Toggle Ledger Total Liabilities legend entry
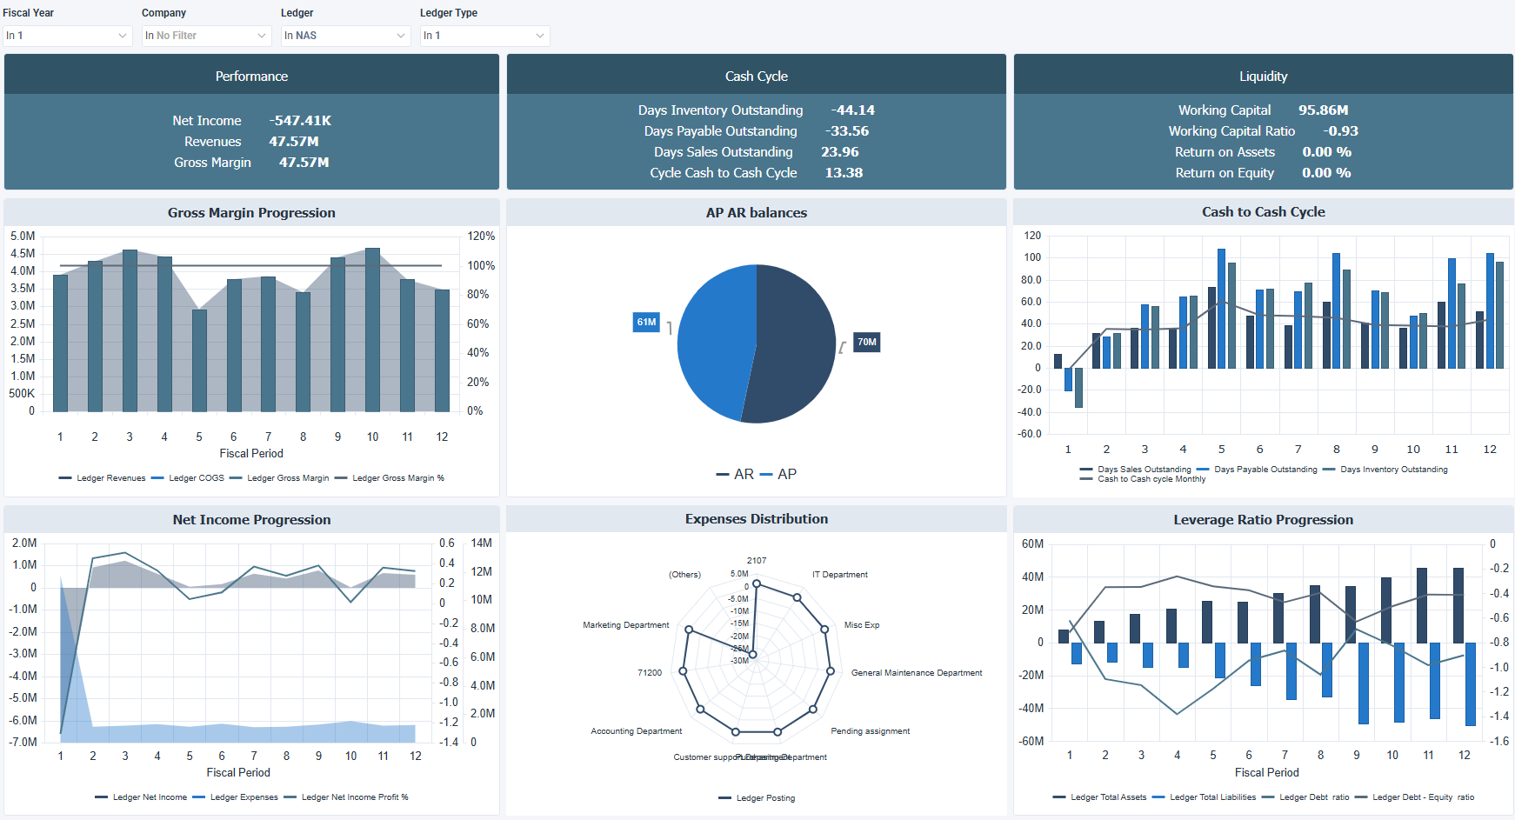 (x=1204, y=797)
